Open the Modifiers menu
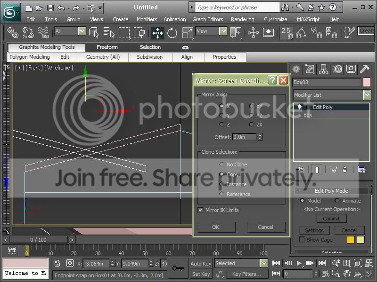The width and height of the screenshot is (377, 282). pyautogui.click(x=147, y=19)
